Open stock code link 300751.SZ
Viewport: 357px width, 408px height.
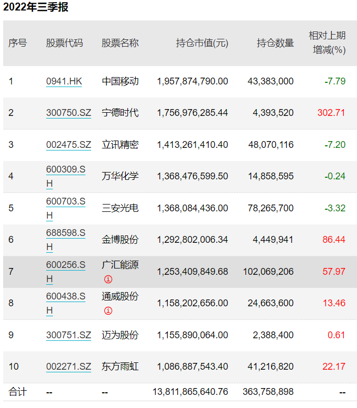click(69, 335)
